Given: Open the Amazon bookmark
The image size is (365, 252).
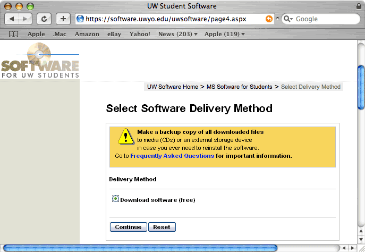Looking at the screenshot, I should coord(87,34).
